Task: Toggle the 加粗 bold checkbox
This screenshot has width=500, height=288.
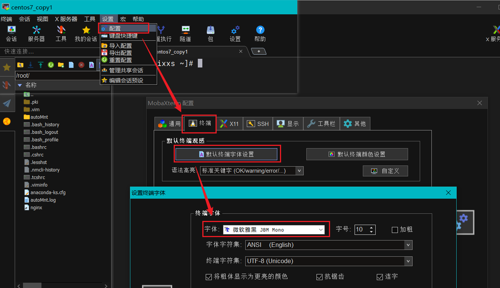Action: tap(395, 230)
